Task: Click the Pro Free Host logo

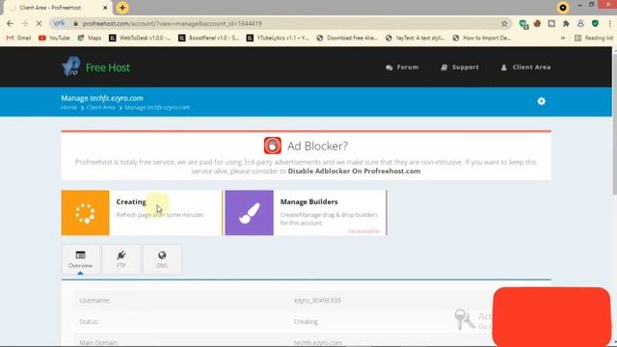Action: coord(95,67)
